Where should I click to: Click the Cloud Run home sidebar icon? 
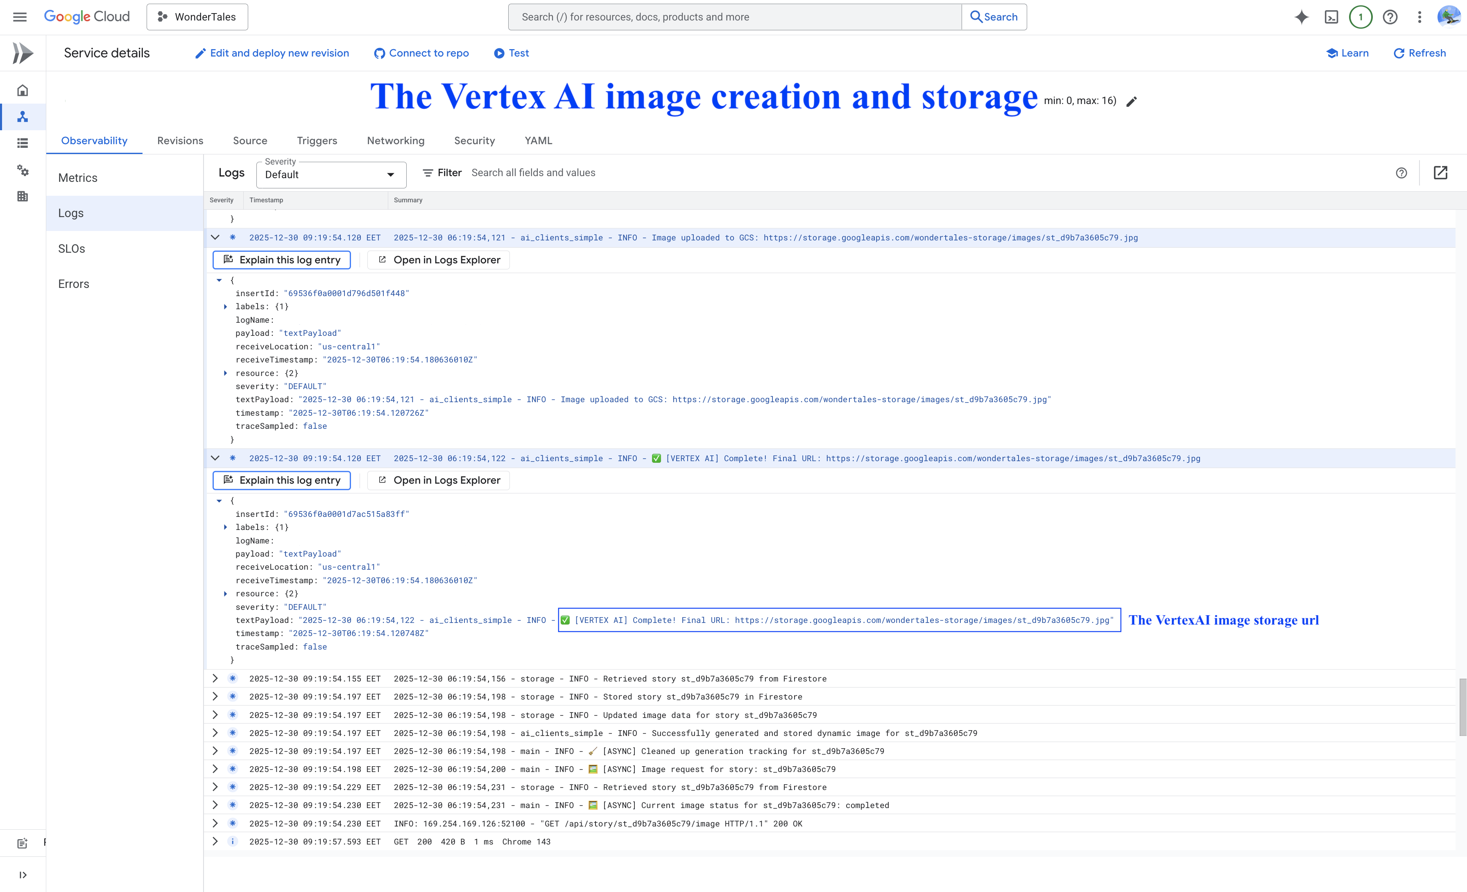pyautogui.click(x=23, y=91)
